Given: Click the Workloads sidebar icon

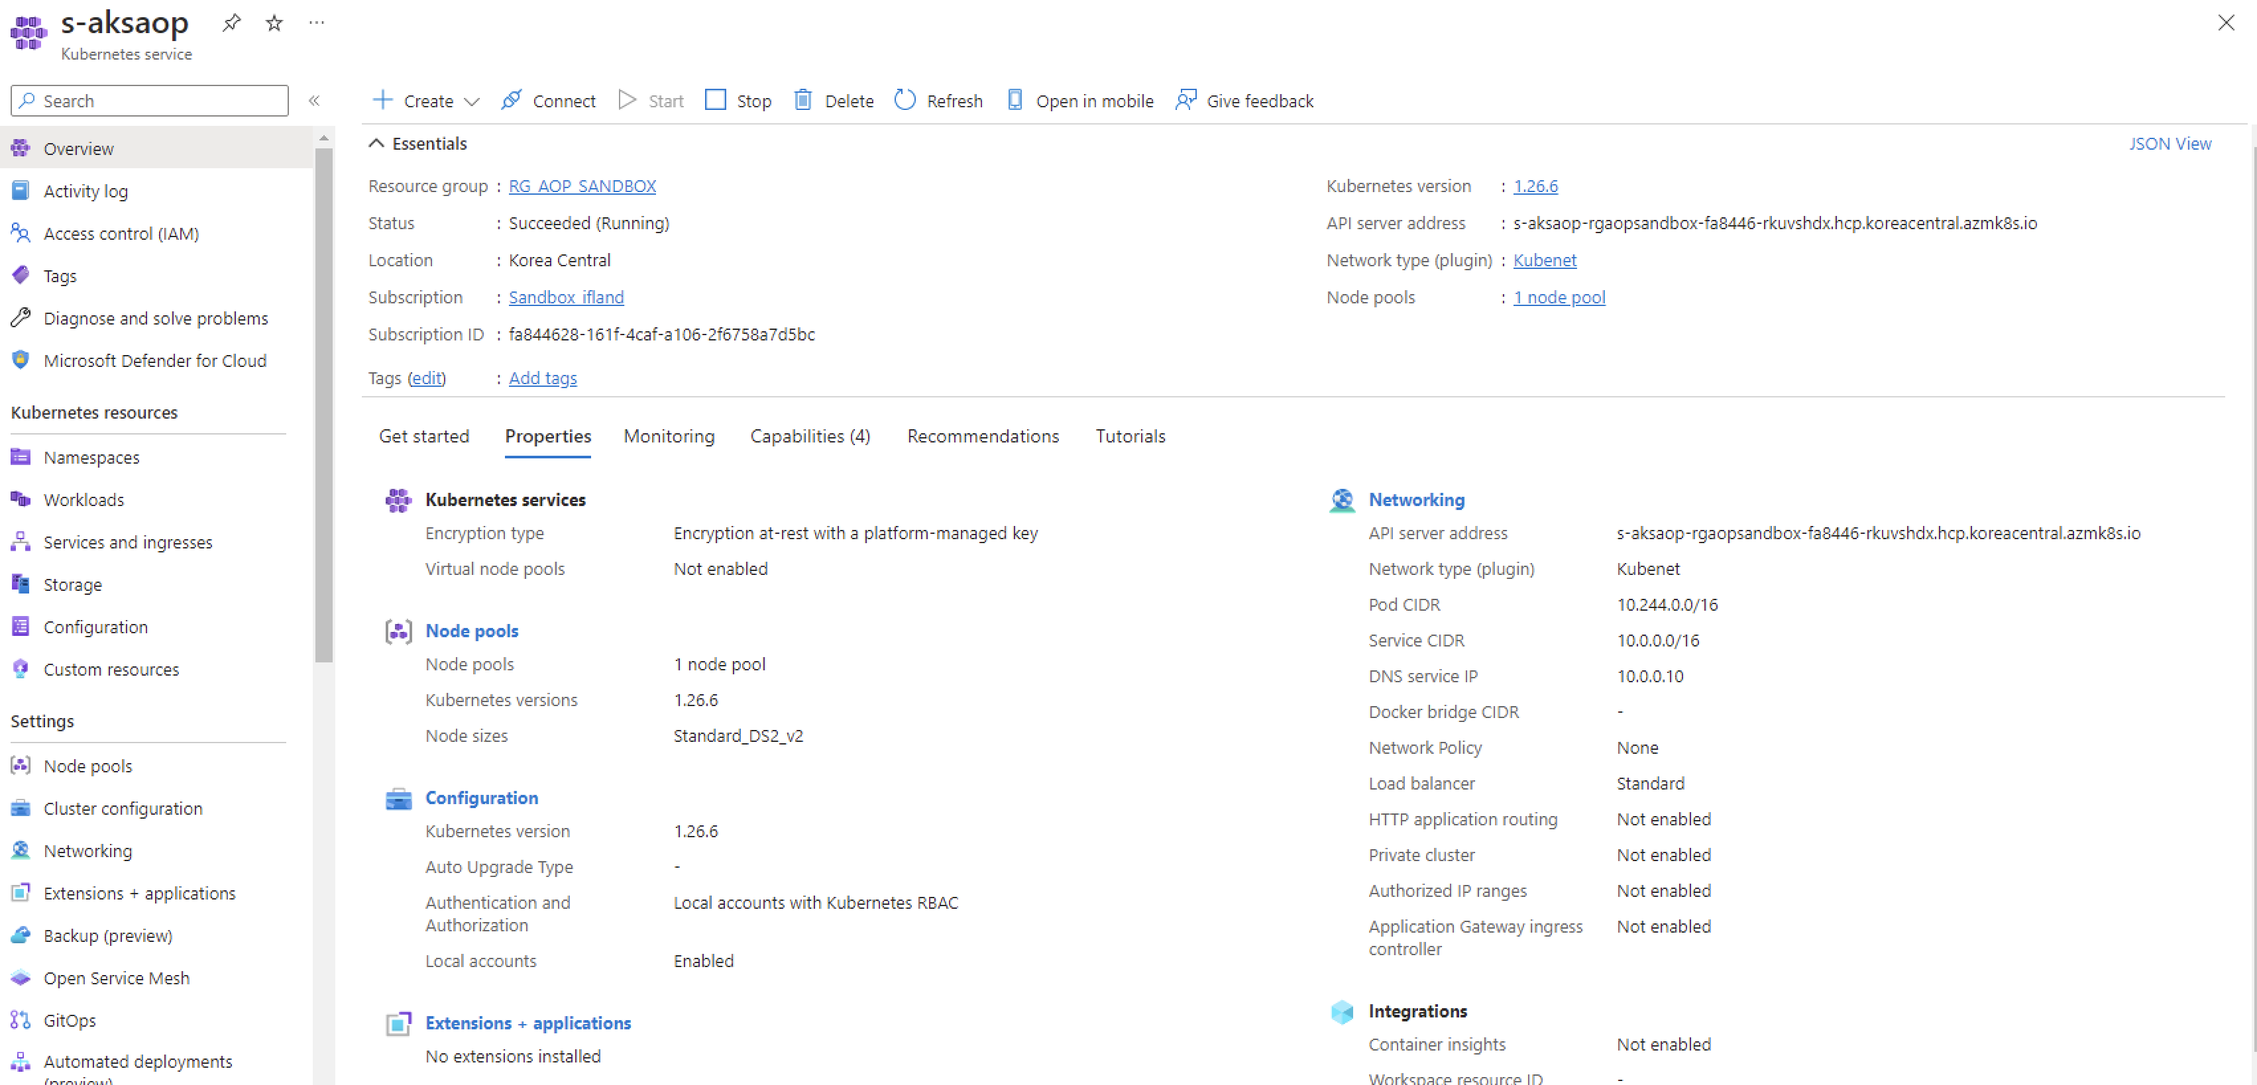Looking at the screenshot, I should [x=20, y=499].
